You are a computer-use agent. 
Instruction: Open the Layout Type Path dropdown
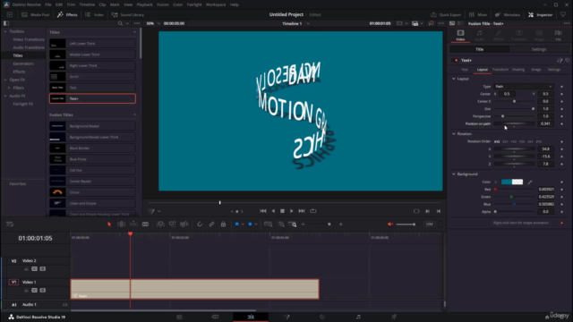point(523,87)
